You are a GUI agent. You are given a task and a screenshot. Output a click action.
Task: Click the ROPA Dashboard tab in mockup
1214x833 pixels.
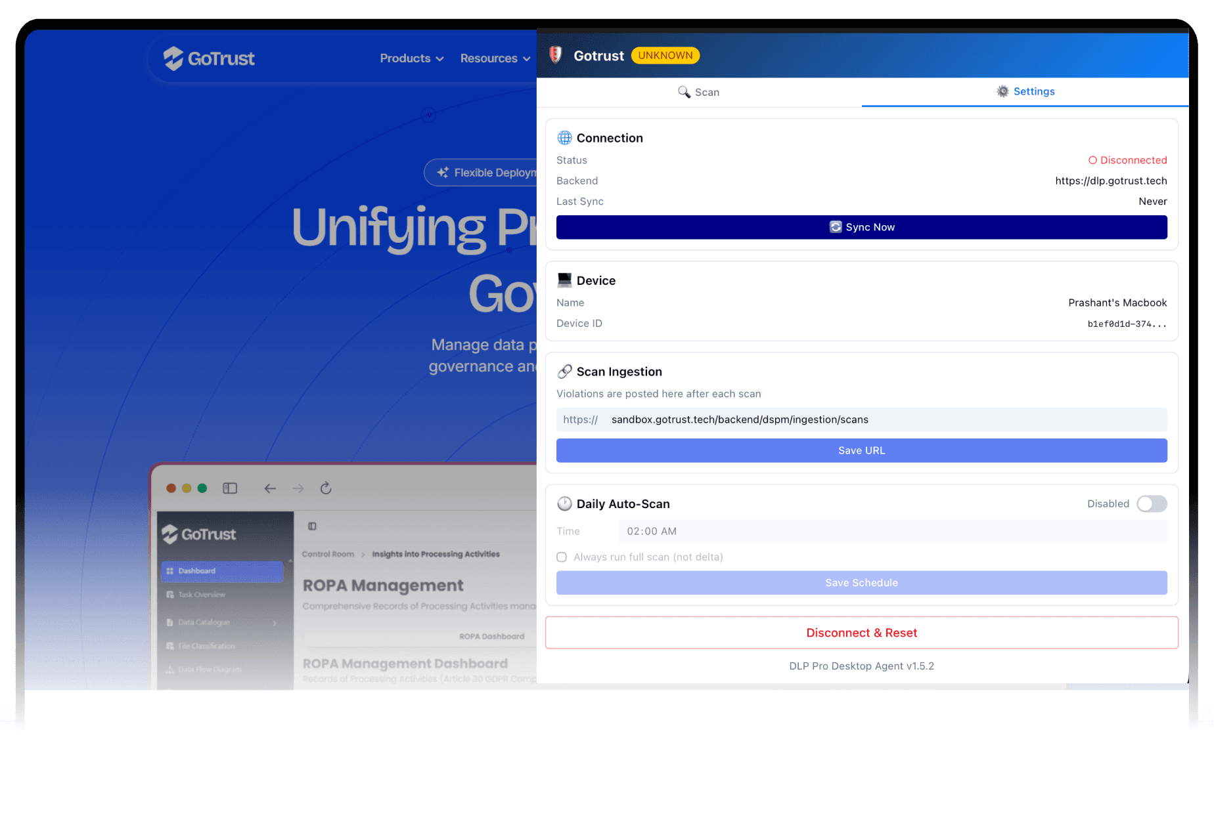coord(491,636)
